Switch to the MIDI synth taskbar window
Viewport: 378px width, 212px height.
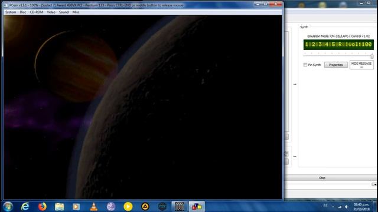click(180, 207)
